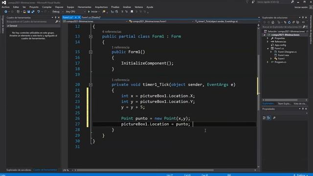Expand the Form1.Designer.cs node

coord(271,52)
